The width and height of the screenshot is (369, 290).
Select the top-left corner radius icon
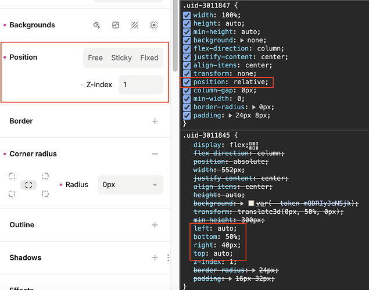click(12, 176)
